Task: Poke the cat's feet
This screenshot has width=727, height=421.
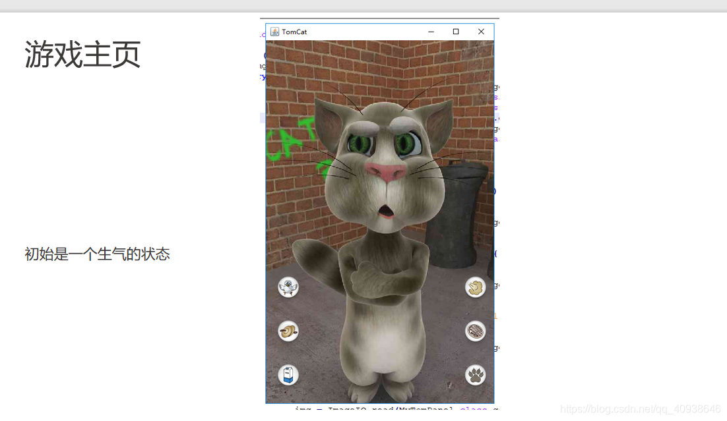Action: pos(380,391)
